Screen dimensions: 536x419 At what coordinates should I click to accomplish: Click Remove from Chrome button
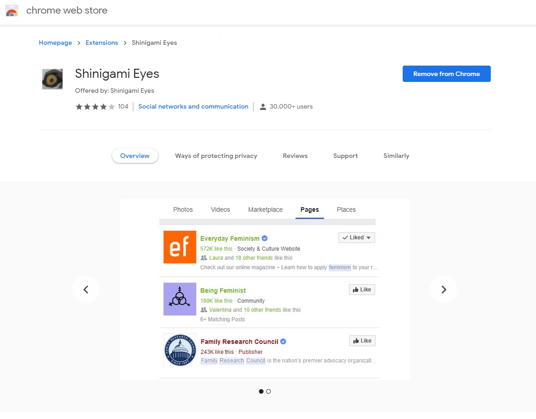point(447,74)
